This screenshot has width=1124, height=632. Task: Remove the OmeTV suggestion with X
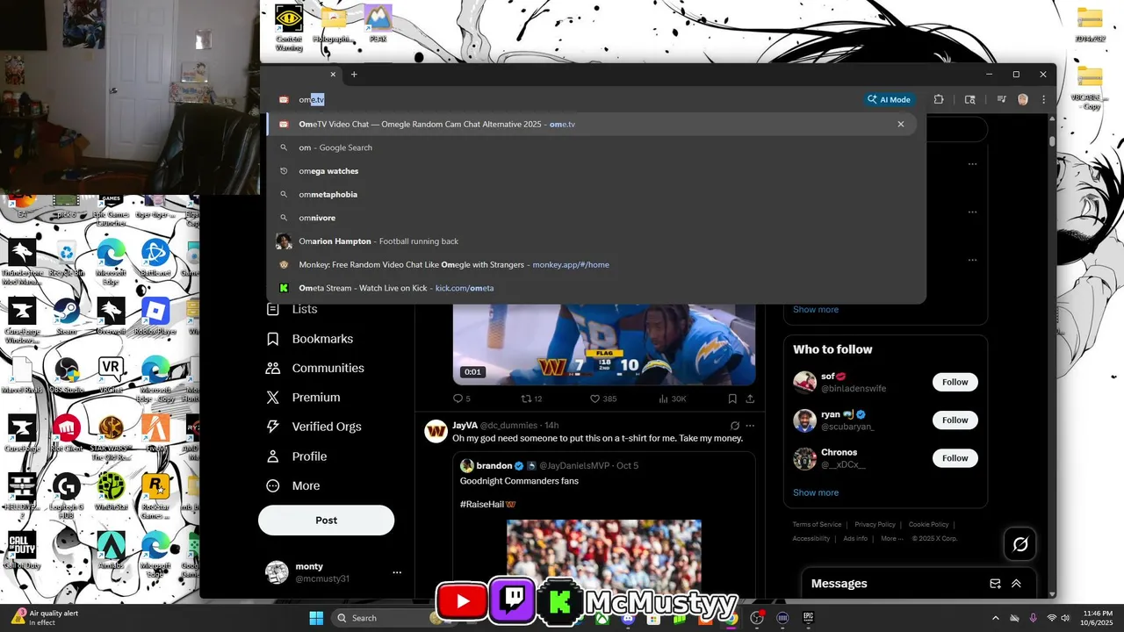pos(900,125)
